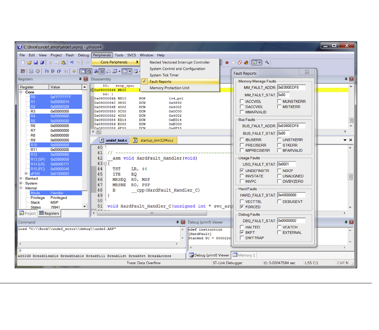The width and height of the screenshot is (379, 330).
Task: Click the Stop execution icon
Action: tap(38, 71)
